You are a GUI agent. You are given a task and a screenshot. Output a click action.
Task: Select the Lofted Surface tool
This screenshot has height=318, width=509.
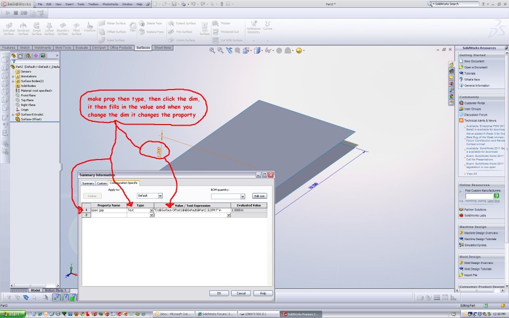49,29
